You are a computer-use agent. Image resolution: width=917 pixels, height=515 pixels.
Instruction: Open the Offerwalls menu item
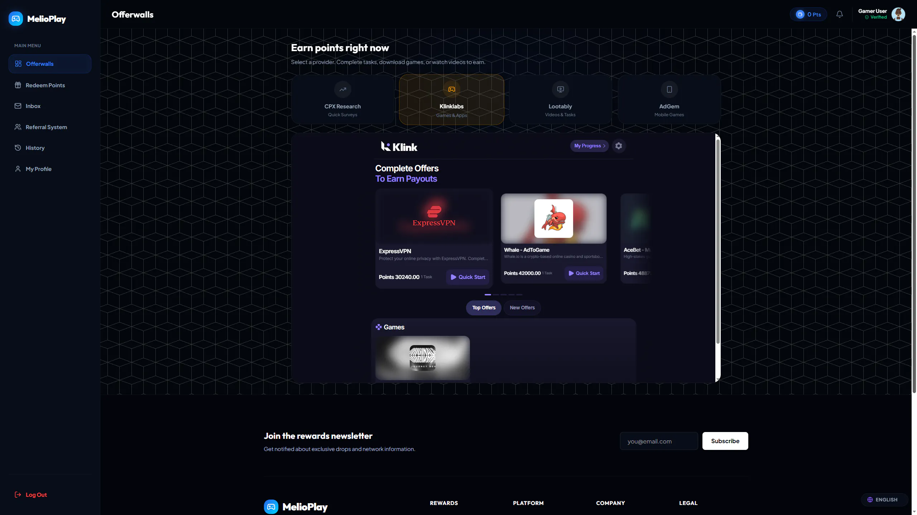point(50,64)
